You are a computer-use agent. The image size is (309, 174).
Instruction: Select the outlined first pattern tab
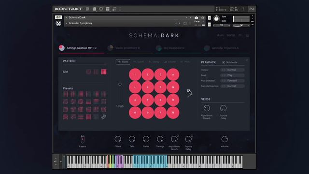pyautogui.click(x=123, y=62)
